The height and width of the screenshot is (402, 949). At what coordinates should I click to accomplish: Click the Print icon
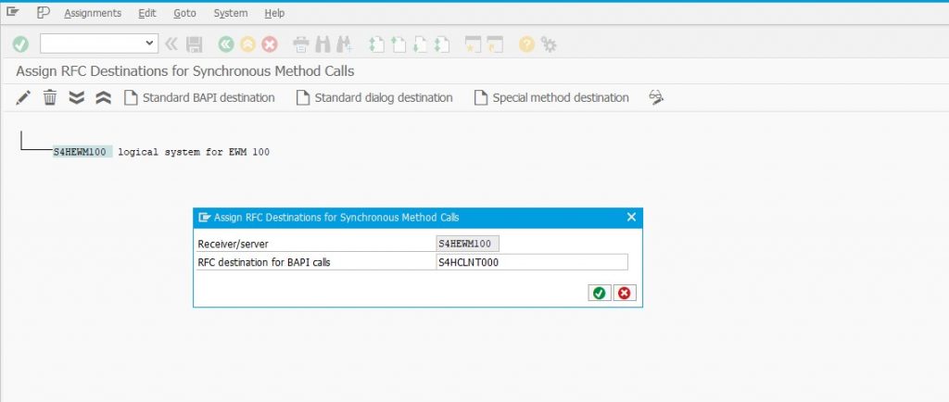point(301,44)
